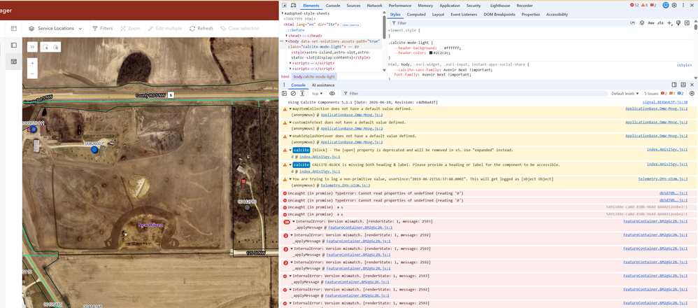Clear the console with the circle-slash icon

[293, 94]
